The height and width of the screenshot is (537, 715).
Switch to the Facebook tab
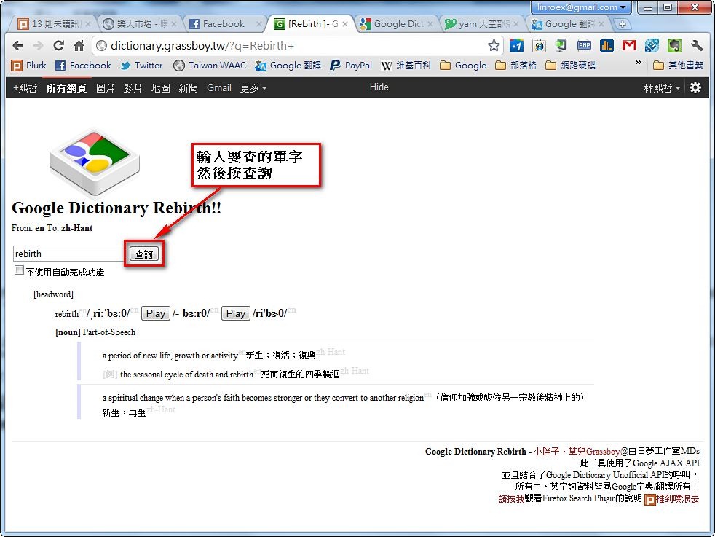click(225, 24)
